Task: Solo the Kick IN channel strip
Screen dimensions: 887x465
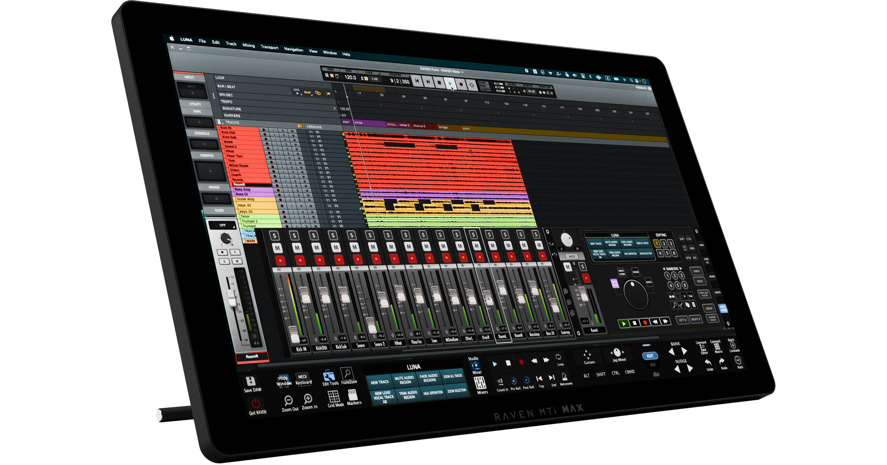Action: click(x=295, y=236)
